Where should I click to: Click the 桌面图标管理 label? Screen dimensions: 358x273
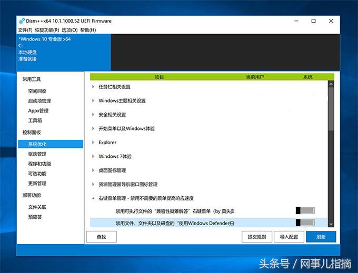click(x=112, y=170)
